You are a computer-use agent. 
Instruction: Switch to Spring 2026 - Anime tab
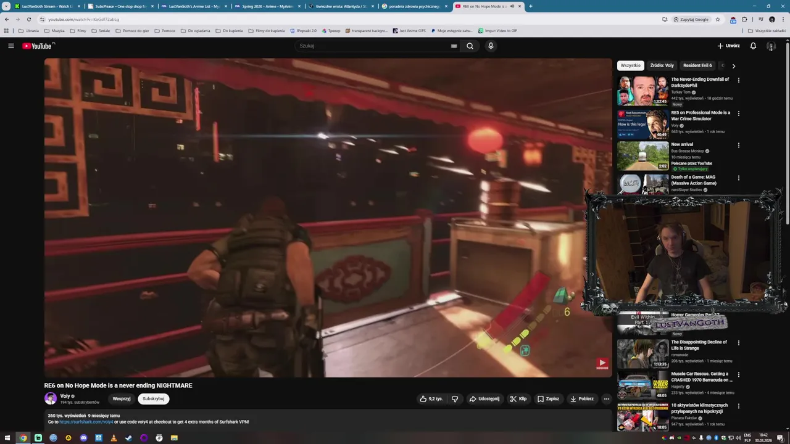pyautogui.click(x=267, y=6)
